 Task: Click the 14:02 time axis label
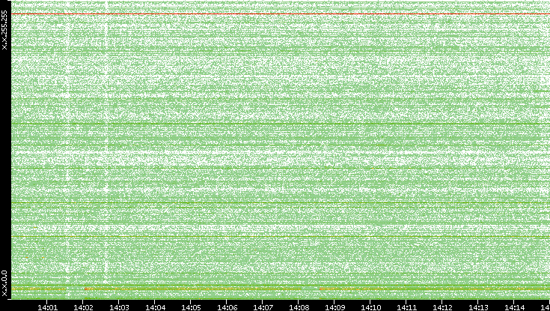(x=84, y=308)
